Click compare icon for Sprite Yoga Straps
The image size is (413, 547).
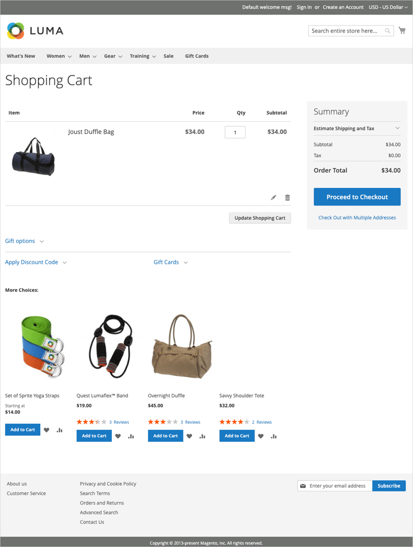pos(59,430)
